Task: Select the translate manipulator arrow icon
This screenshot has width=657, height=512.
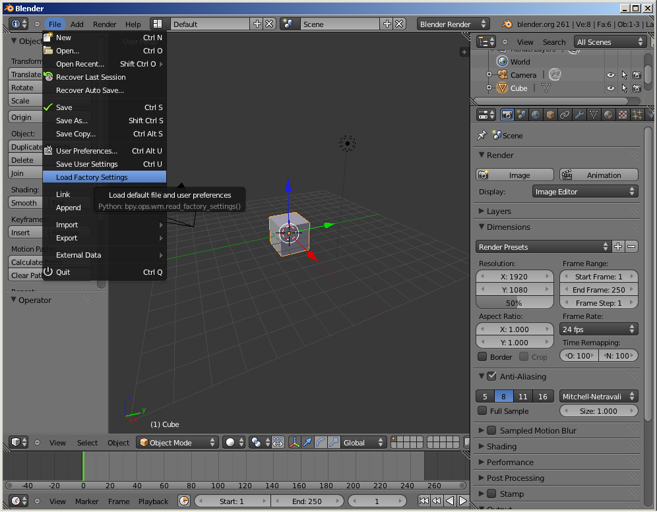Action: 307,443
